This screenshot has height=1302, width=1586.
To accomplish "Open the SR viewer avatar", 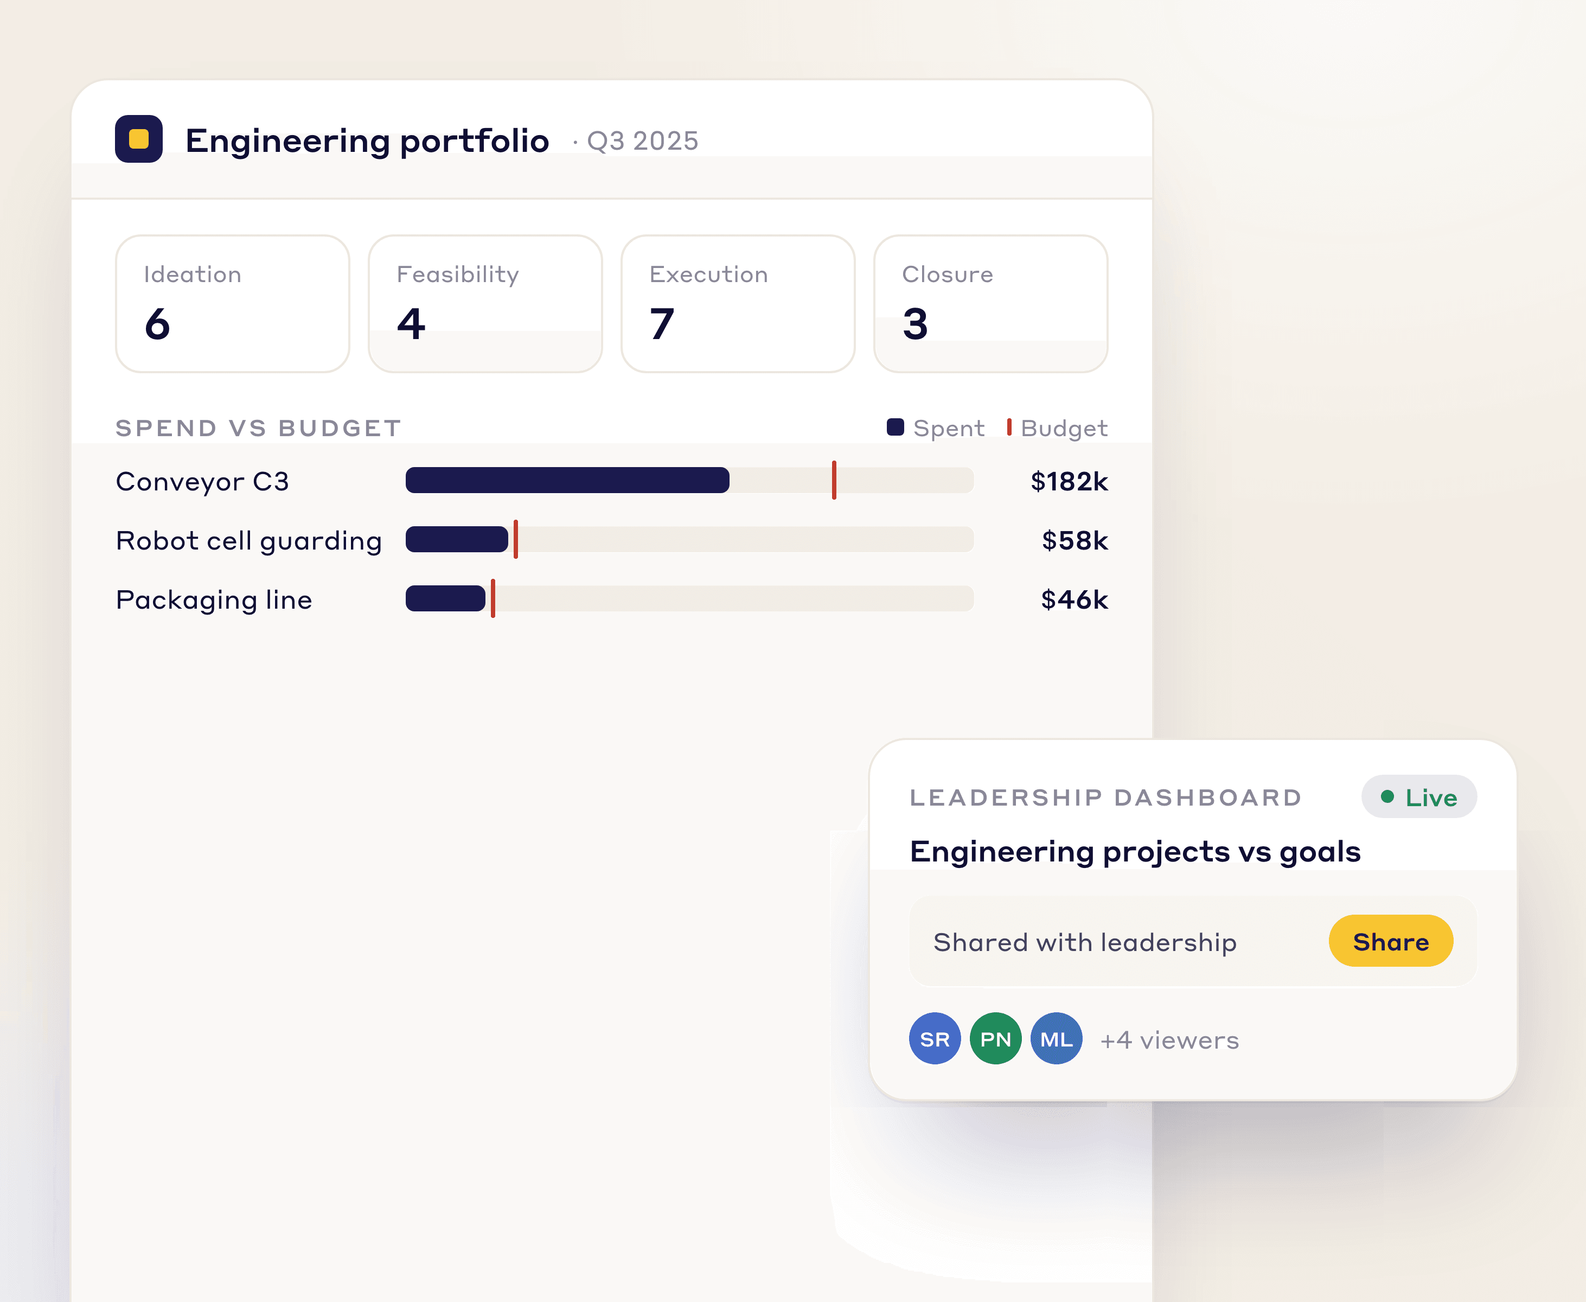I will coord(935,1039).
